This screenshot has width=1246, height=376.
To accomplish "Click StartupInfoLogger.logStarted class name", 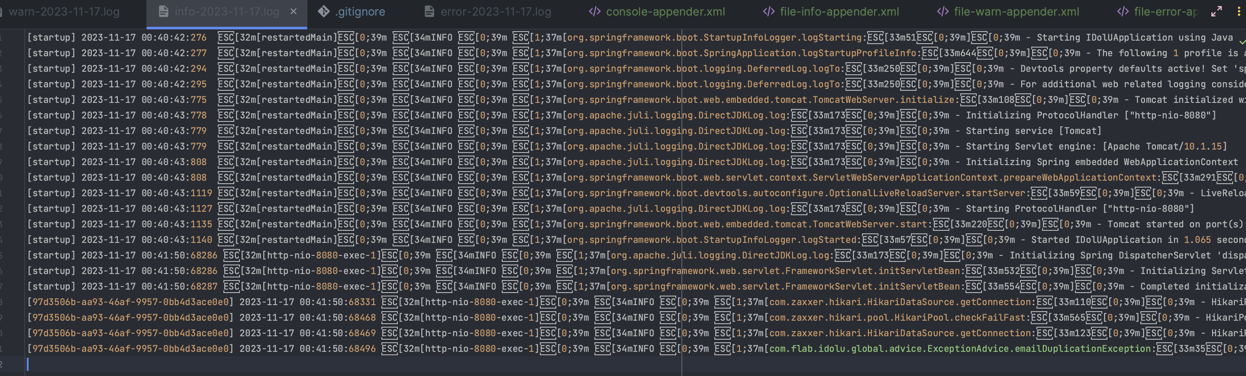I will [x=780, y=240].
